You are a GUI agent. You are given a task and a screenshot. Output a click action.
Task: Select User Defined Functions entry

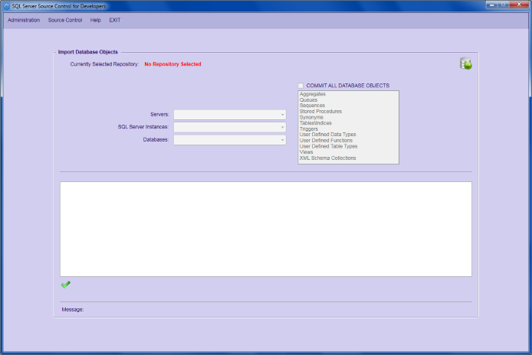pos(326,140)
